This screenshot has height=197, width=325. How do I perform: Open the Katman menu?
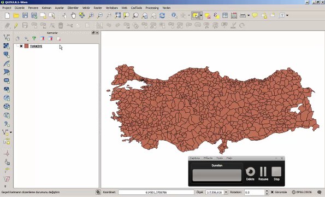click(46, 8)
